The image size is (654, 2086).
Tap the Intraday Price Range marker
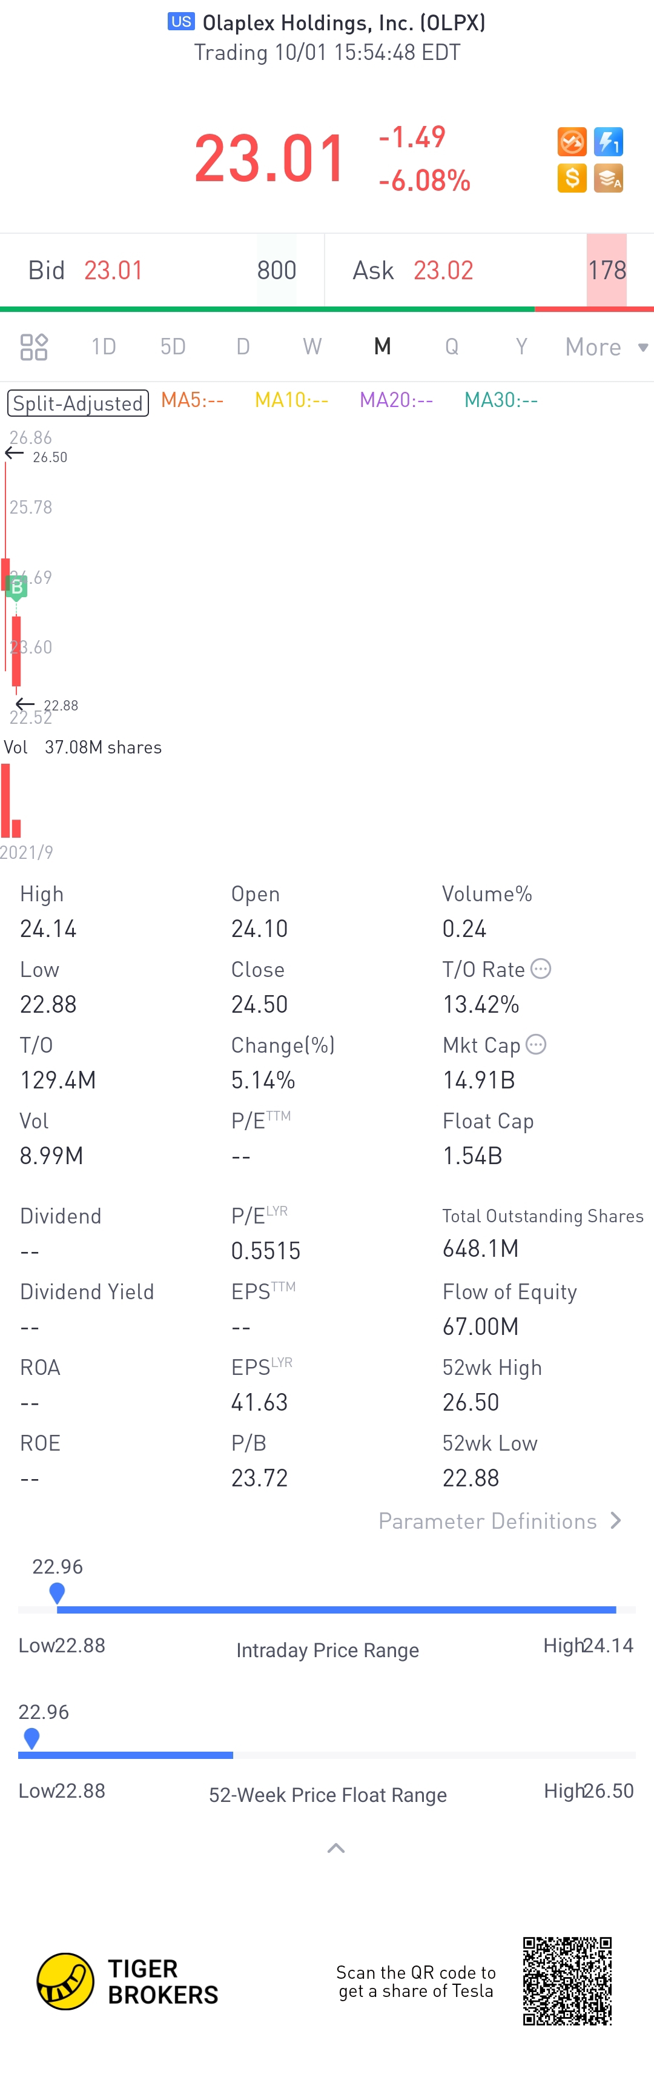point(57,1592)
